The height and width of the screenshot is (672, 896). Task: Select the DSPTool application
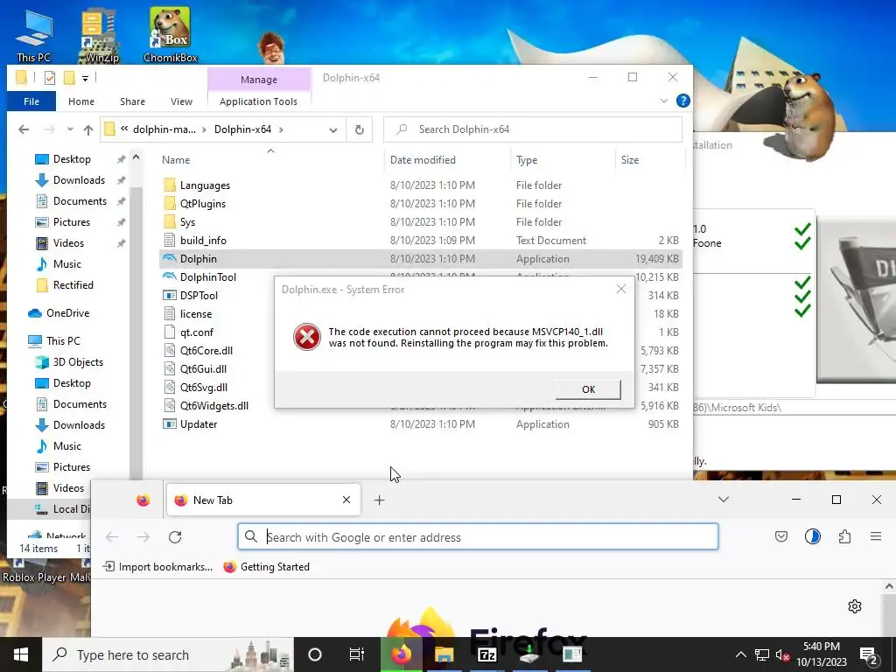click(199, 296)
